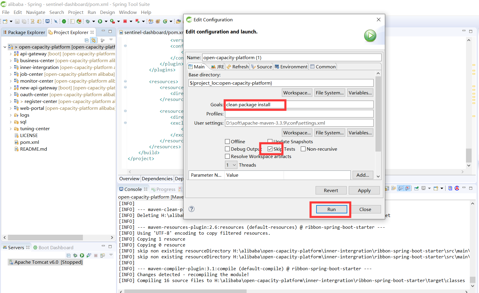
Task: Expand the tuning-center folder
Action: tap(11, 129)
